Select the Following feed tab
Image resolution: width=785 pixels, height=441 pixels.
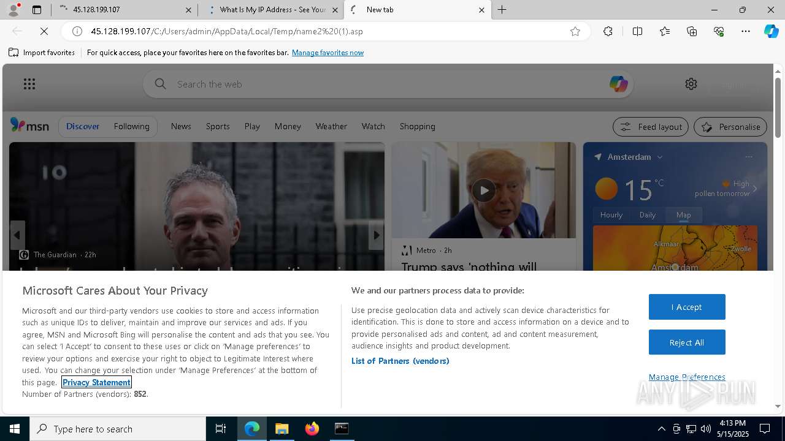coord(131,126)
